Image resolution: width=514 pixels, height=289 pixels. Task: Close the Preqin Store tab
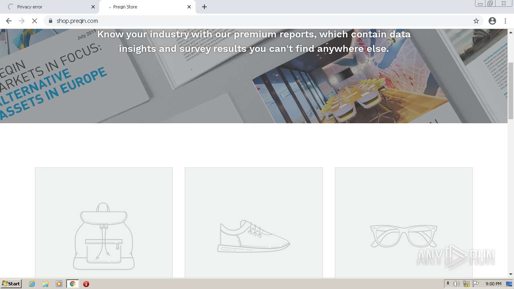pyautogui.click(x=189, y=7)
